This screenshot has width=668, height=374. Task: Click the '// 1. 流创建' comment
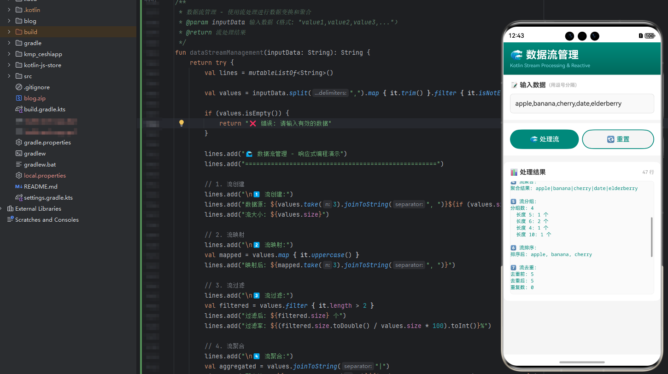point(225,184)
